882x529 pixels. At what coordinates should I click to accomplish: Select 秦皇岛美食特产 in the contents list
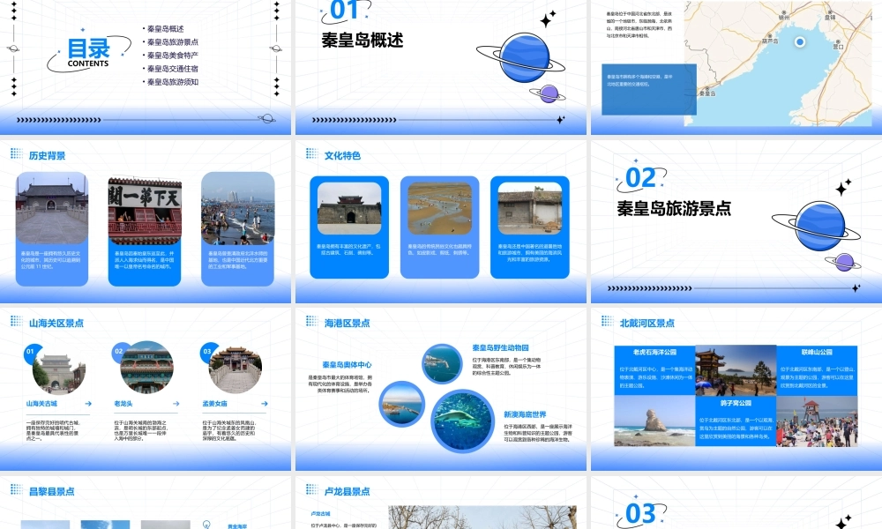click(173, 55)
